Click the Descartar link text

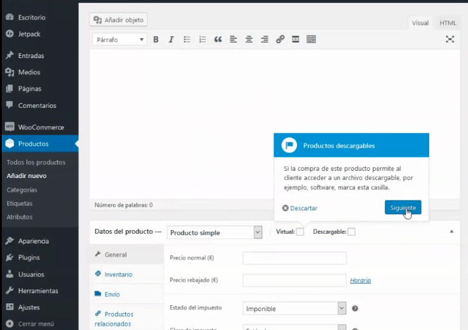tap(304, 208)
